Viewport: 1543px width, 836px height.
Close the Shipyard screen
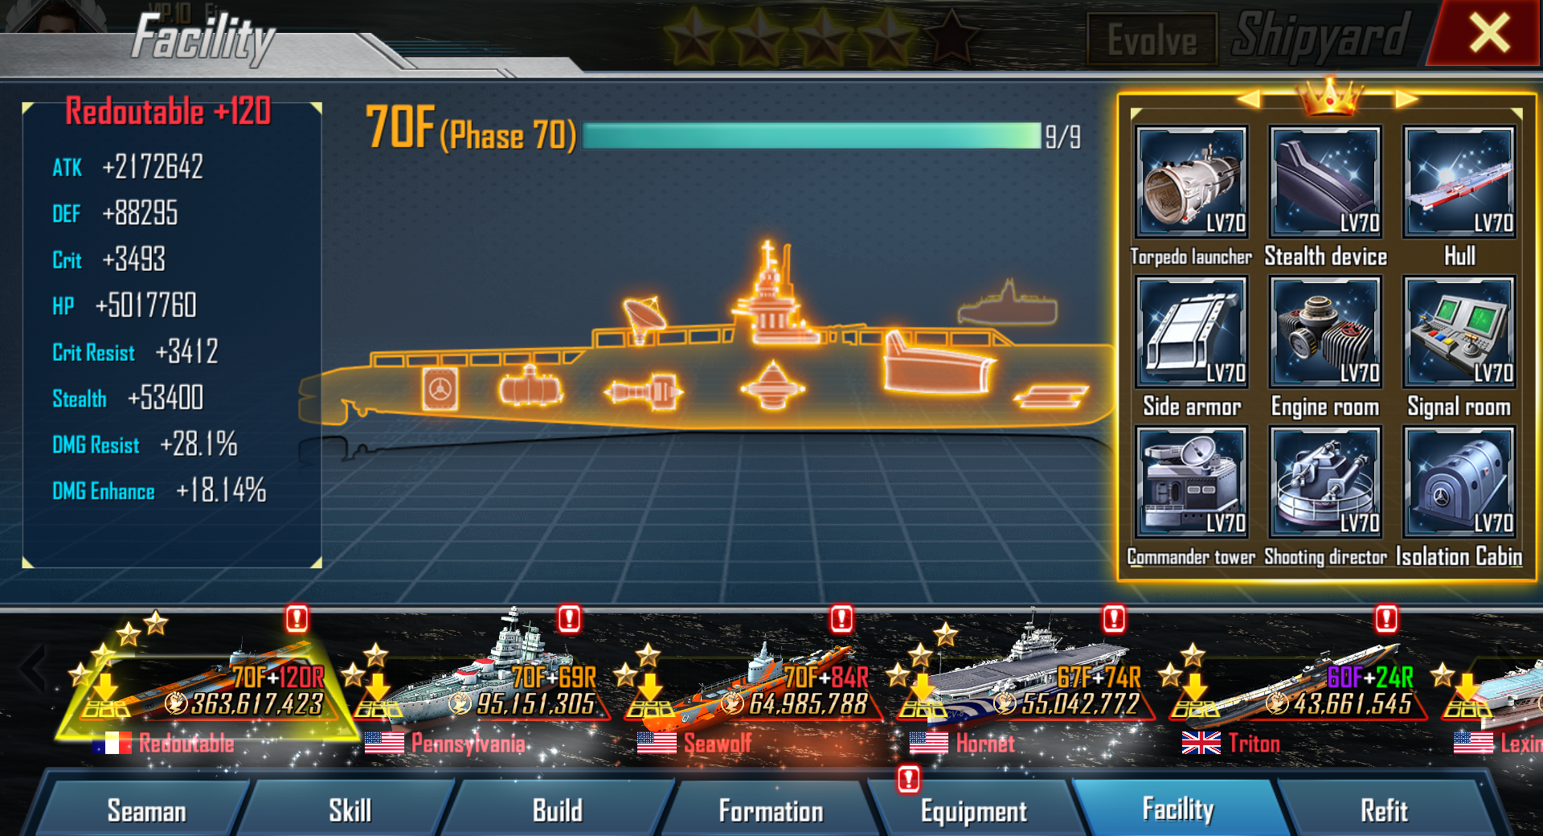[1489, 34]
